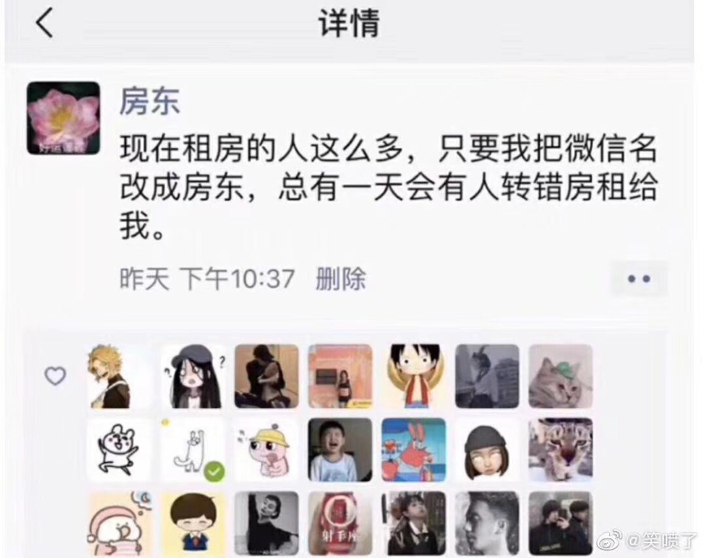Open the two-dot more options button
The image size is (705, 558).
click(x=639, y=279)
